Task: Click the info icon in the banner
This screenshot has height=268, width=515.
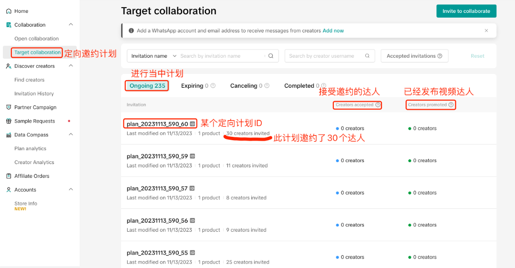Action: coord(131,31)
